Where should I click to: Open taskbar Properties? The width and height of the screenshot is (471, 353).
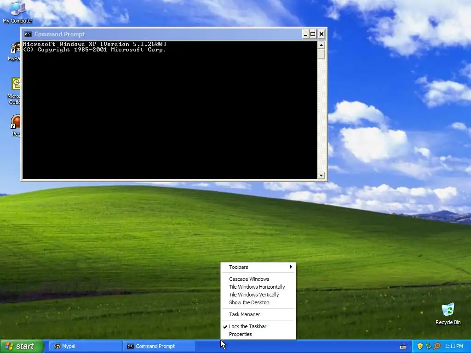(x=258, y=334)
